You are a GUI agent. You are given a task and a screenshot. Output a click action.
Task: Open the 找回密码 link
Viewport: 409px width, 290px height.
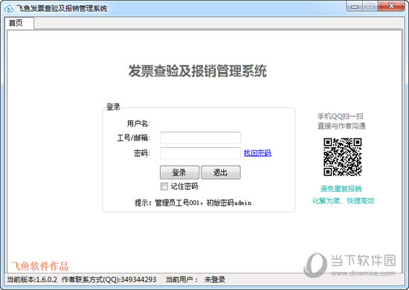[257, 153]
